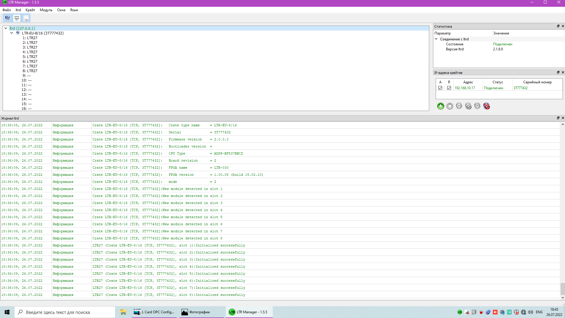The height and width of the screenshot is (318, 565).
Task: Click the green add crate IP address icon
Action: tap(440, 106)
